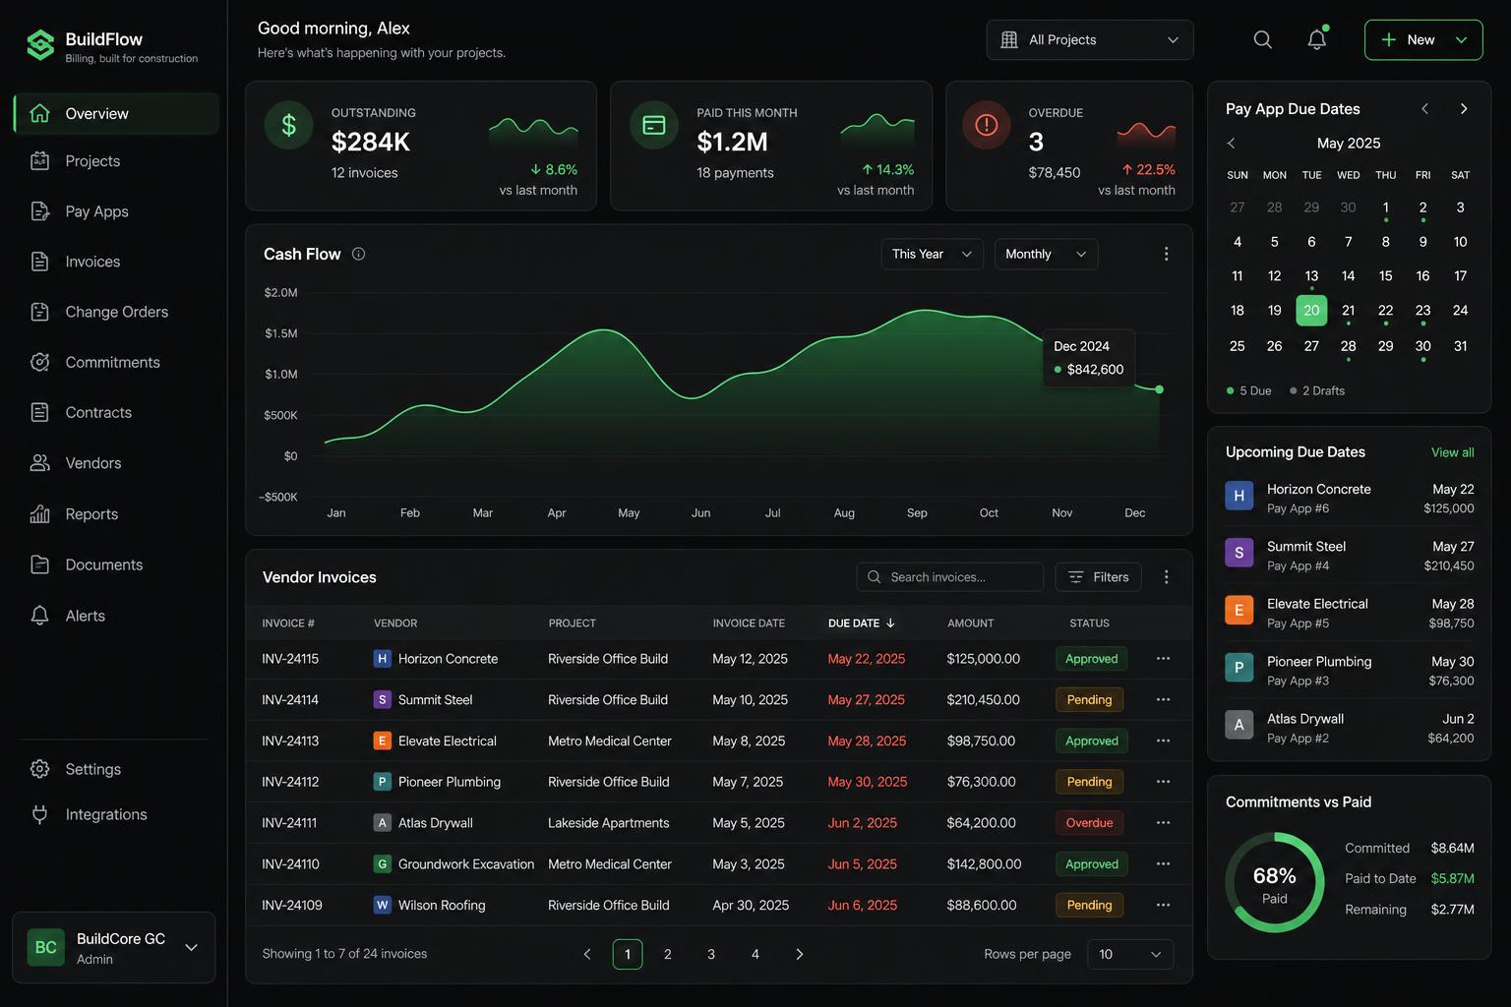Go to Commitments in the sidebar
The image size is (1511, 1007).
pos(116,363)
